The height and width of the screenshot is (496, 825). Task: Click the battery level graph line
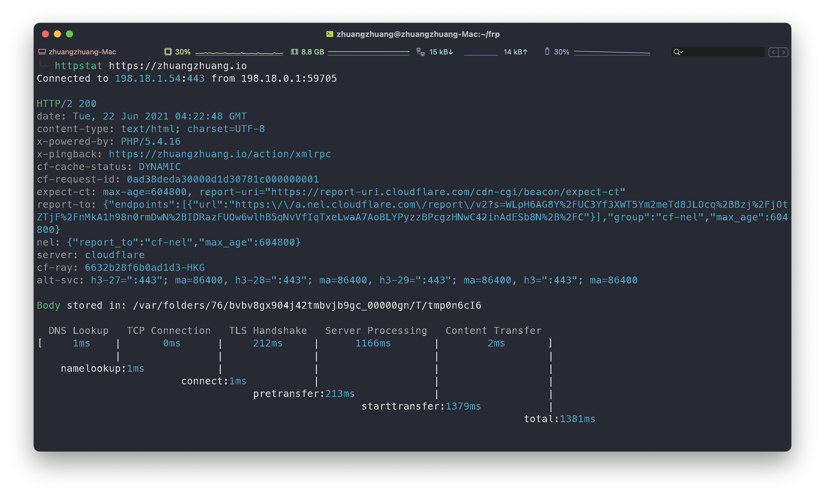coord(612,52)
